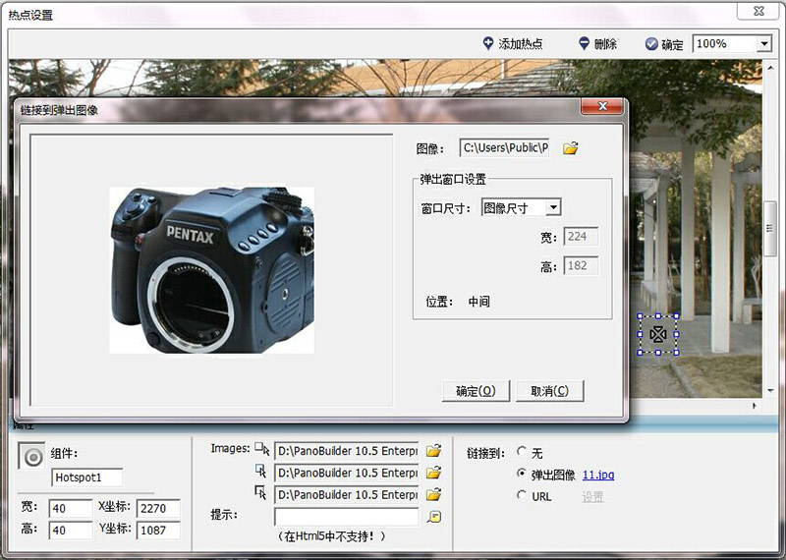Browse folder for second Images path
786x560 pixels.
[x=433, y=473]
